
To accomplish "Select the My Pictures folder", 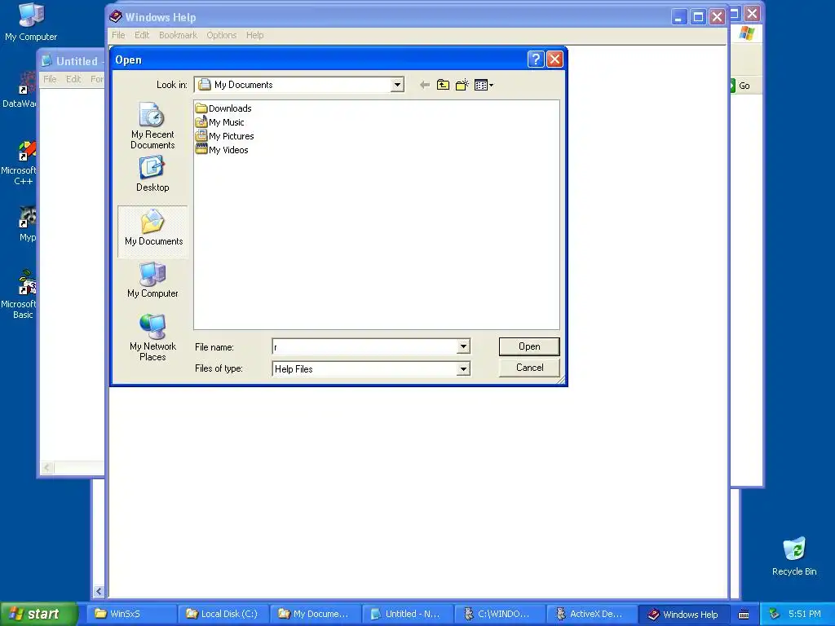I will [x=225, y=136].
